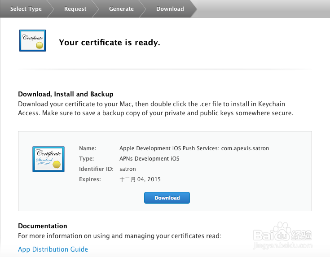Select certificate name 'com.apexis.satron' text

point(245,148)
